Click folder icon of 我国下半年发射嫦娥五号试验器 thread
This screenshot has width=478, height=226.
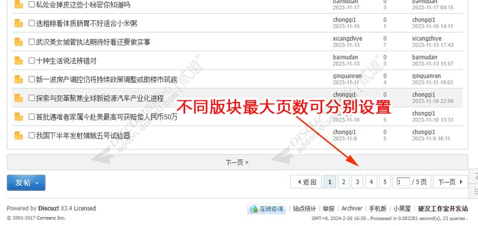coord(19,135)
